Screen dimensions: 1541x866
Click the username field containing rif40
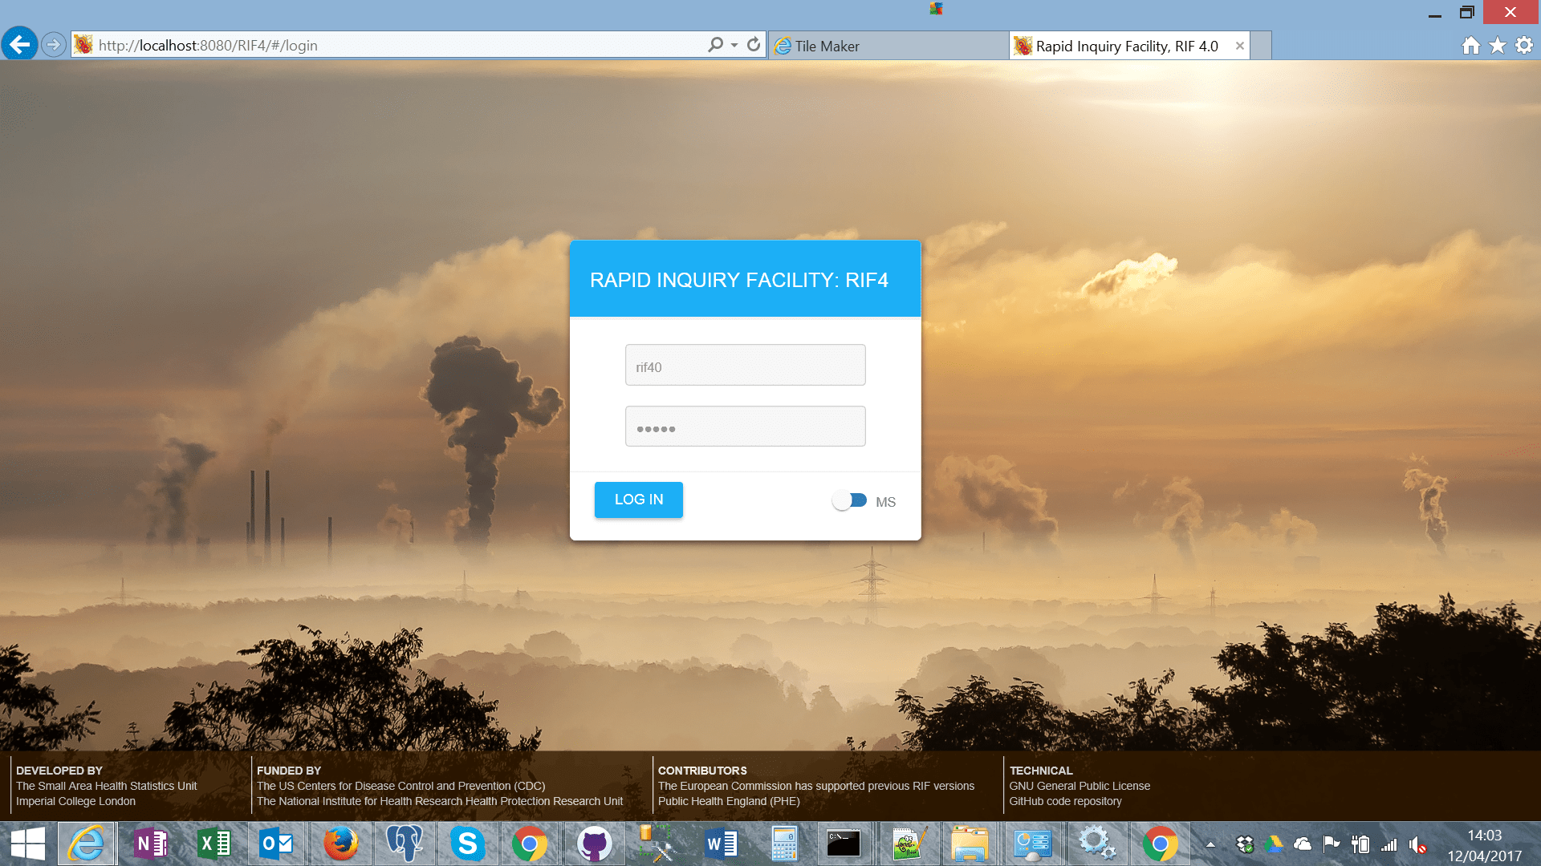(746, 365)
